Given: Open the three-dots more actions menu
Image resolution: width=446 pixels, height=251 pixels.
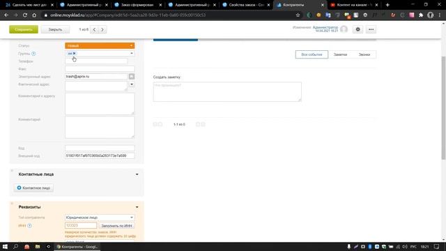Looking at the screenshot, I should pyautogui.click(x=371, y=29).
